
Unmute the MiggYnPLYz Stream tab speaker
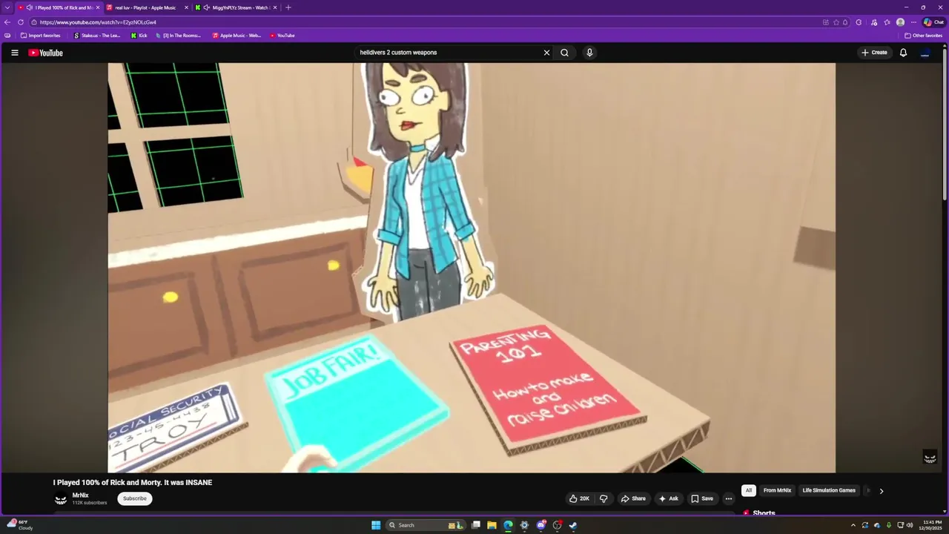coord(206,7)
